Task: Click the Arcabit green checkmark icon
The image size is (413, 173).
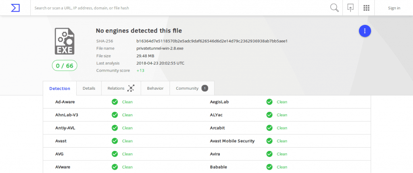Action: tap(269, 128)
